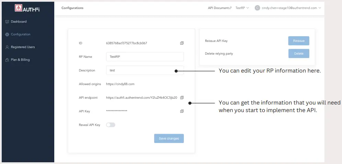This screenshot has height=164, width=342.
Task: Open Configuration in the sidebar
Action: (x=21, y=34)
